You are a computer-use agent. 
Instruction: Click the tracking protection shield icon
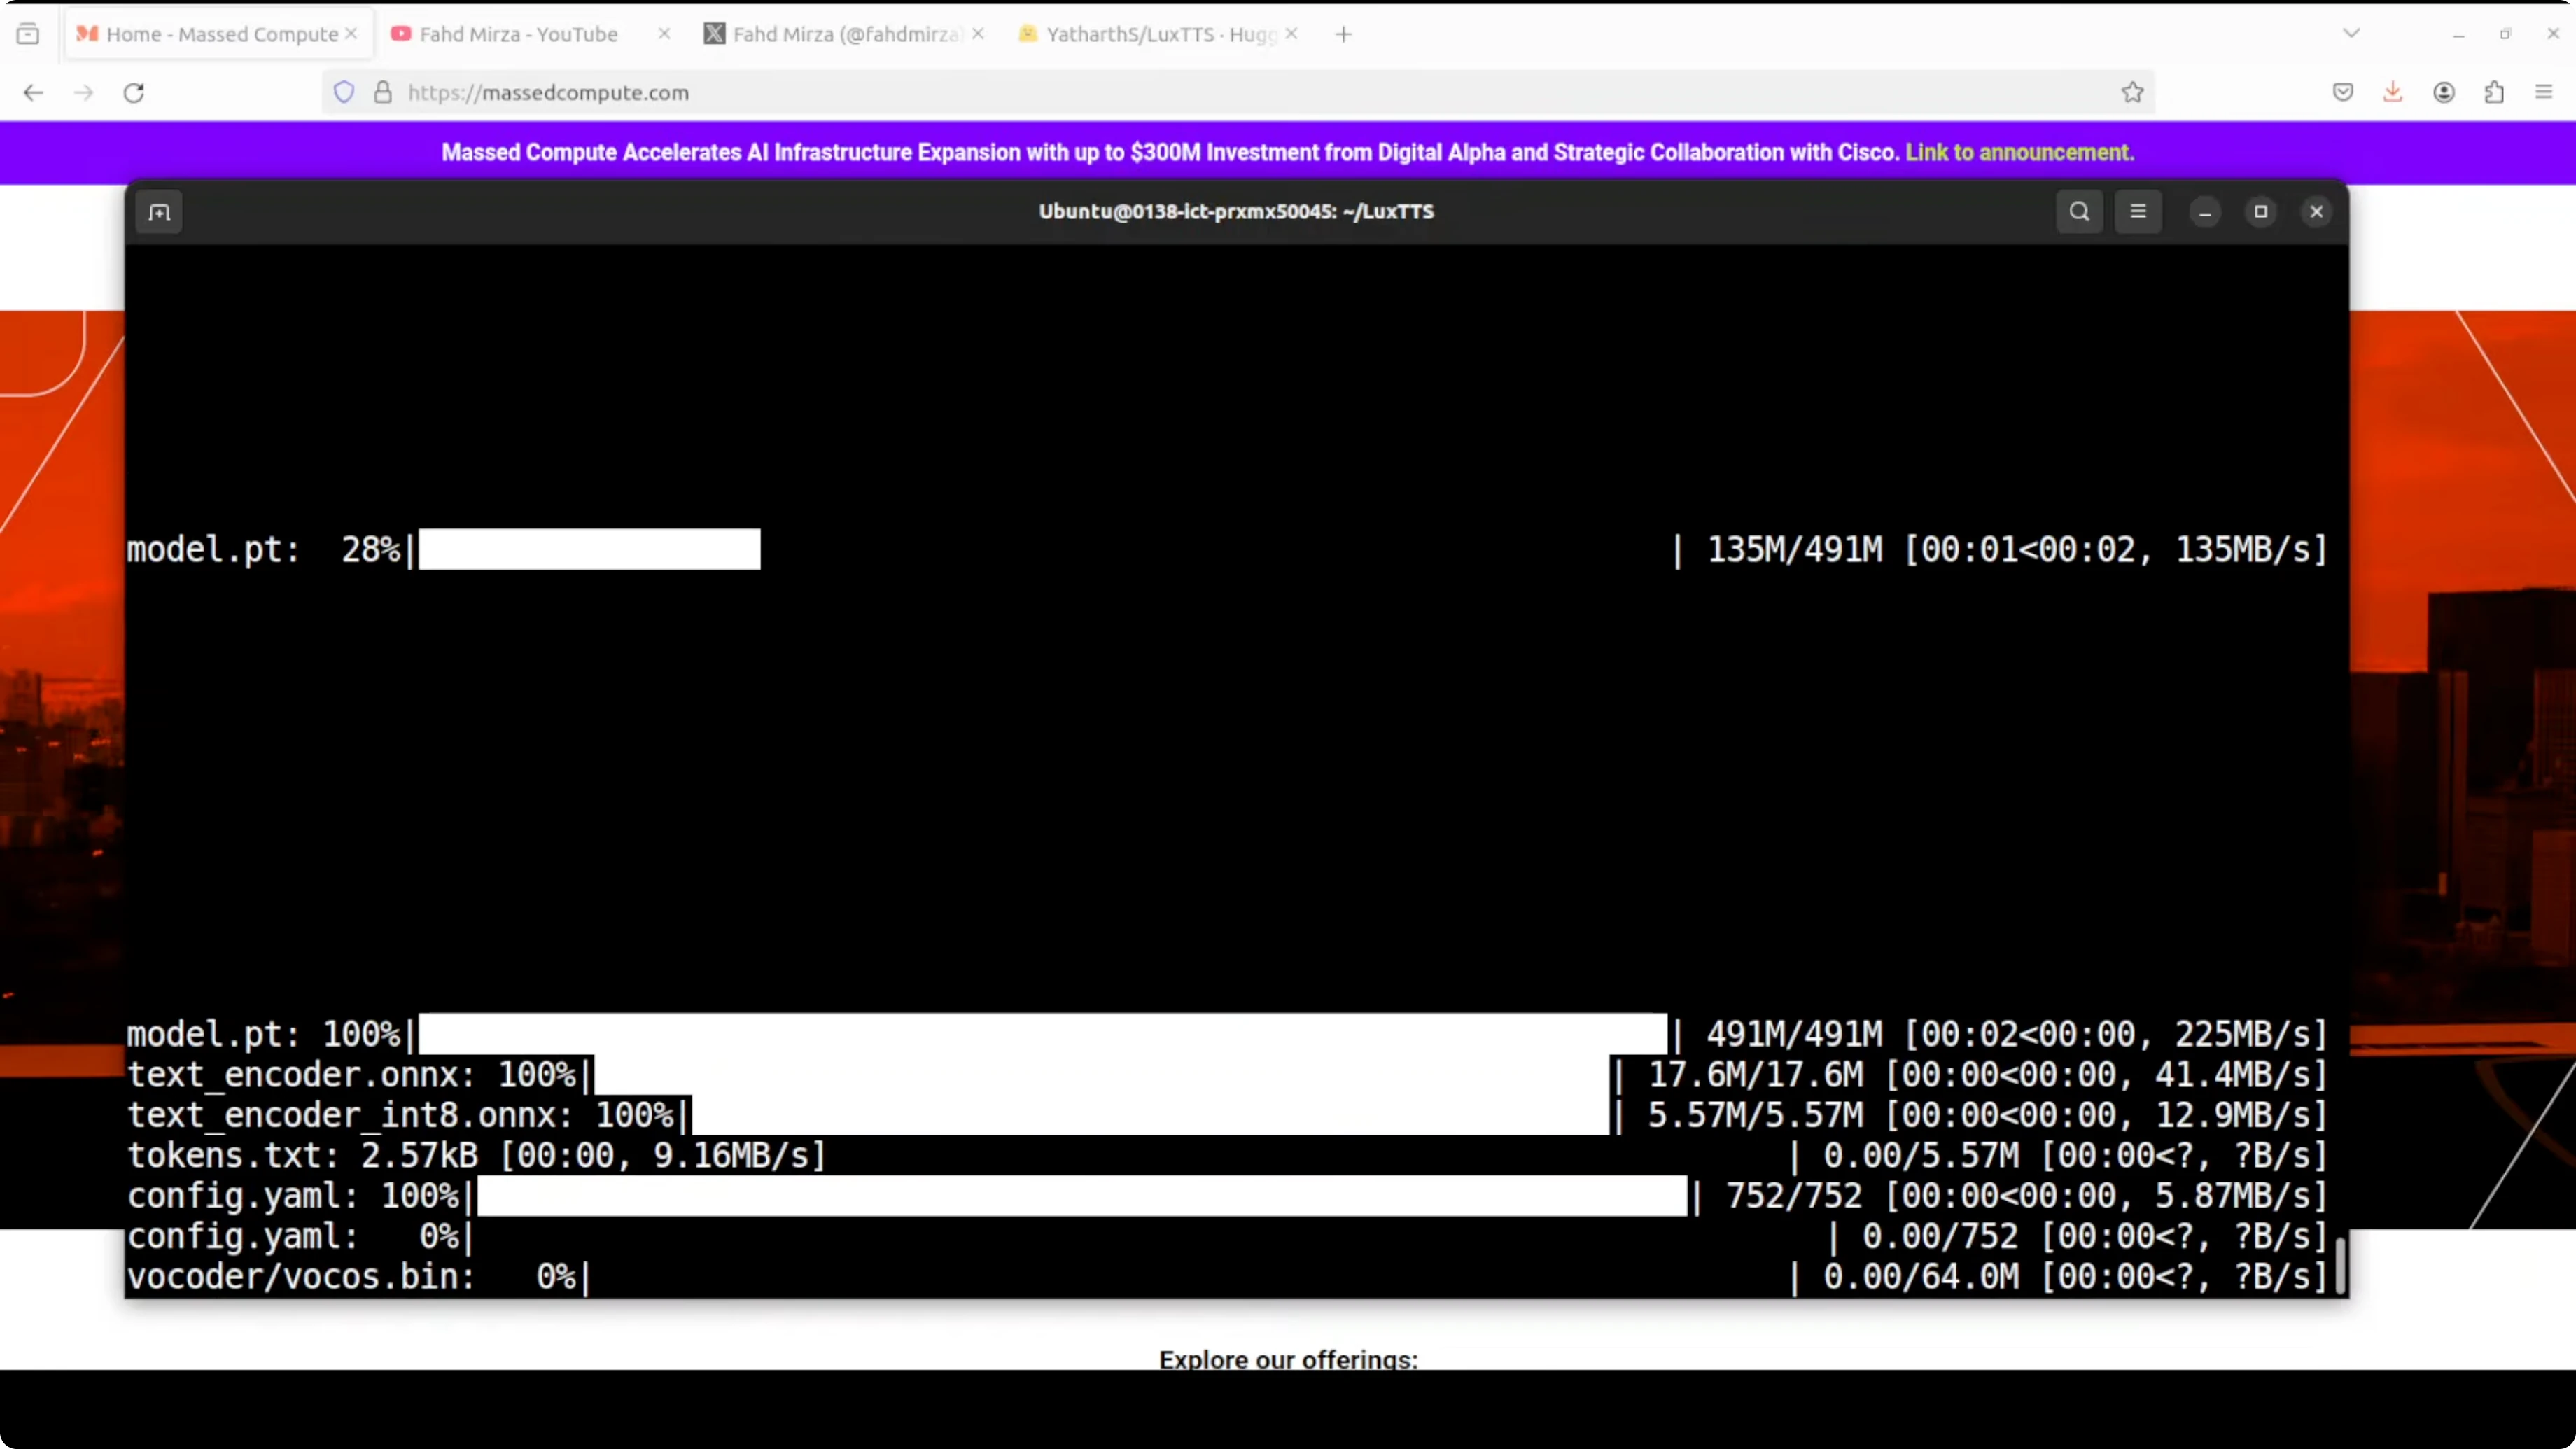tap(344, 93)
